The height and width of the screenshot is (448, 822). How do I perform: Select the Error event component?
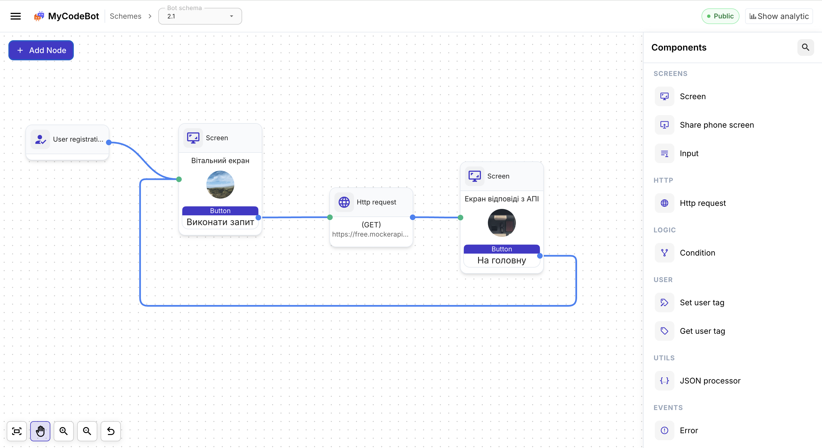(x=689, y=430)
